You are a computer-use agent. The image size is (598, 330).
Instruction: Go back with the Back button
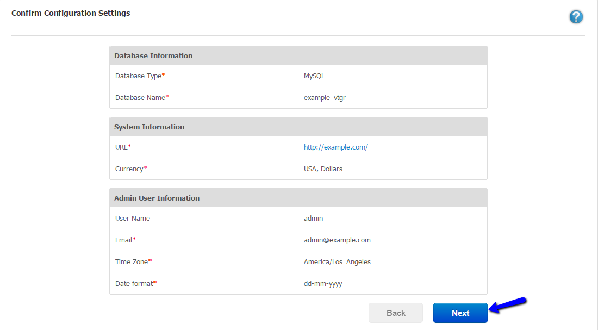point(395,313)
